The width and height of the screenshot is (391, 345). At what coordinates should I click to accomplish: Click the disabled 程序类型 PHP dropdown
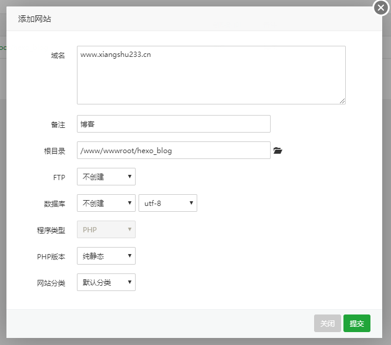tap(106, 229)
